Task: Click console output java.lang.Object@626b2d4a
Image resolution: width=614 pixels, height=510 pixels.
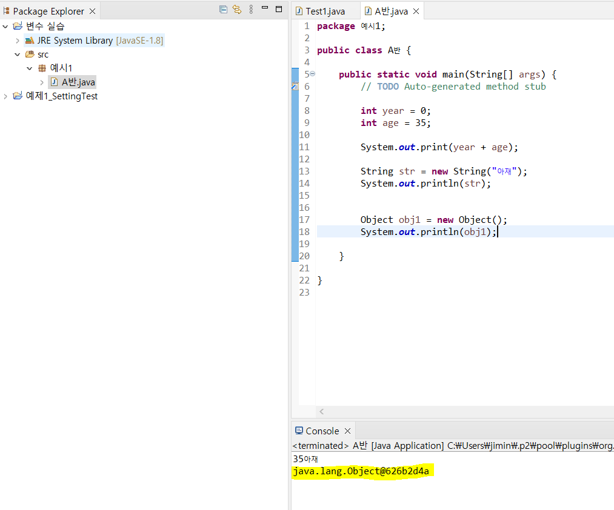Action: pyautogui.click(x=361, y=471)
